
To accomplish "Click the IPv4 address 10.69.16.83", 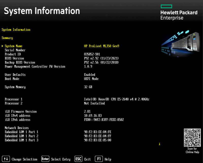I will [x=93, y=116].
